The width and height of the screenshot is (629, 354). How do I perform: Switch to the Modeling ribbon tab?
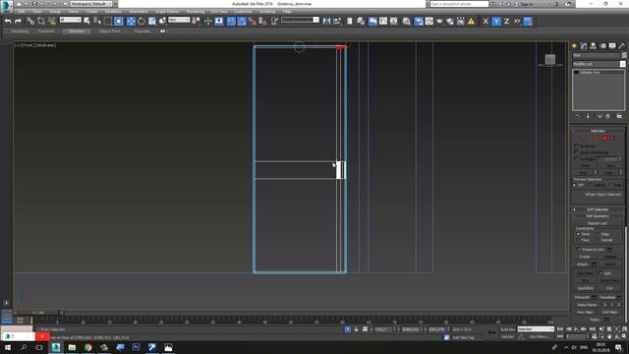[x=20, y=30]
